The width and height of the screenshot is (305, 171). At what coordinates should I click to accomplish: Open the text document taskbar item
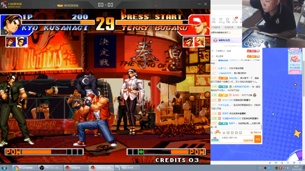pyautogui.click(x=127, y=168)
